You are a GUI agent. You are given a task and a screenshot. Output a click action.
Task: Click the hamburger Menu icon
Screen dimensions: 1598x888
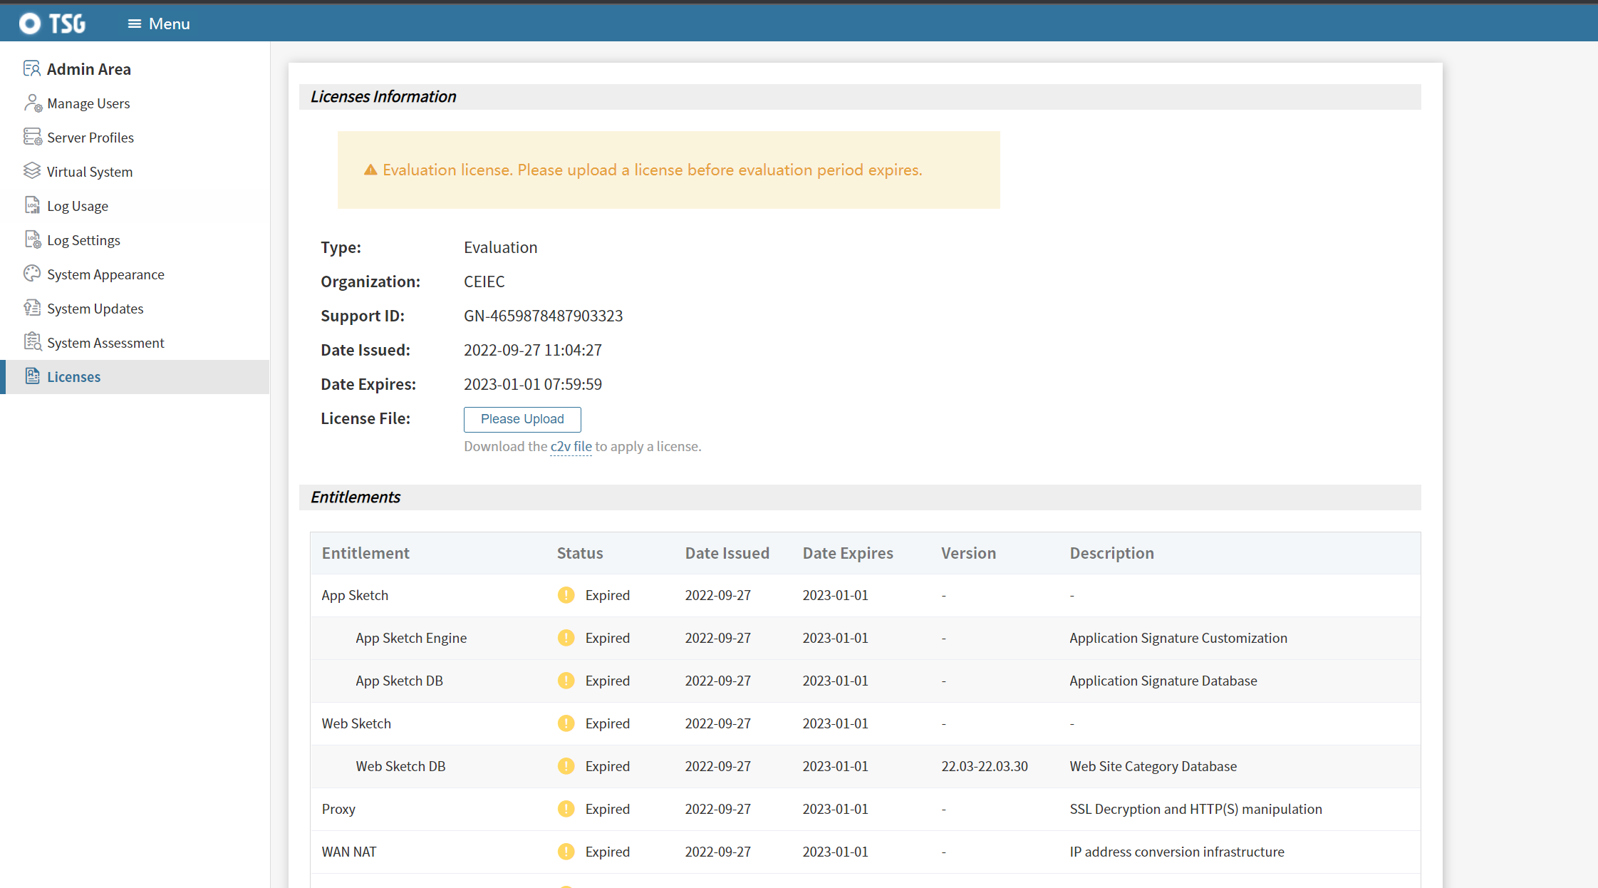point(134,24)
